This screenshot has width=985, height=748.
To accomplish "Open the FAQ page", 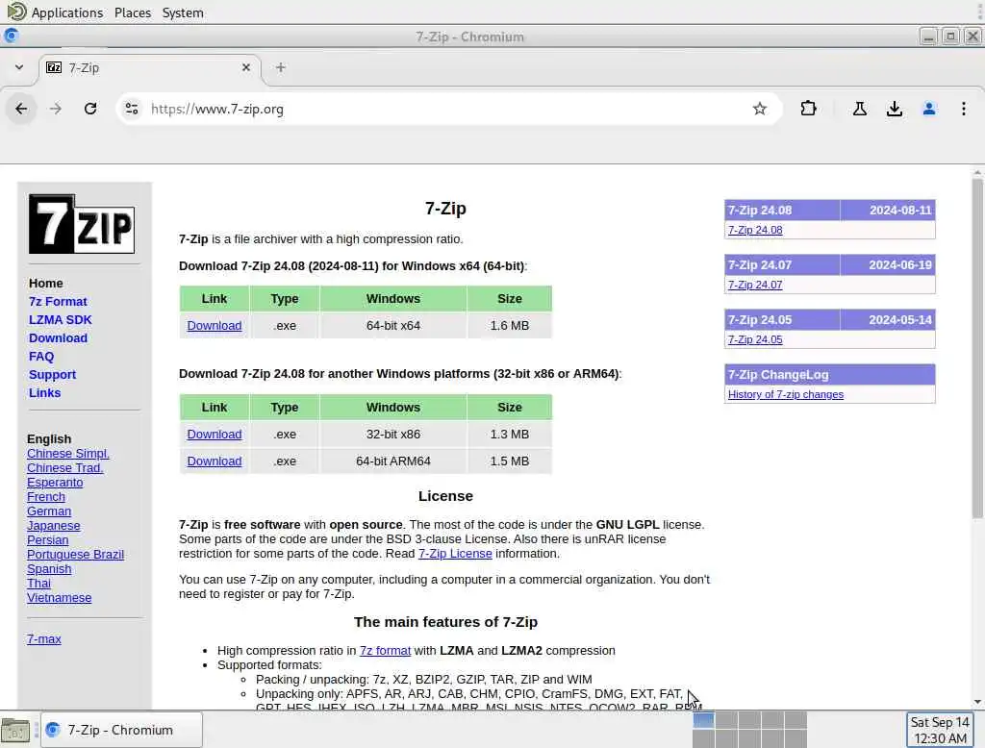I will [41, 356].
